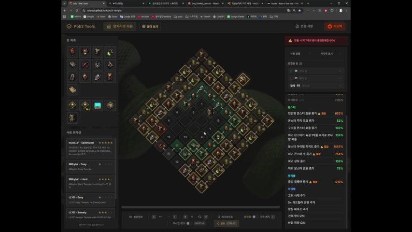Click the scroll room icon in room list
Viewport: 412px width, 232px height.
pos(72,89)
